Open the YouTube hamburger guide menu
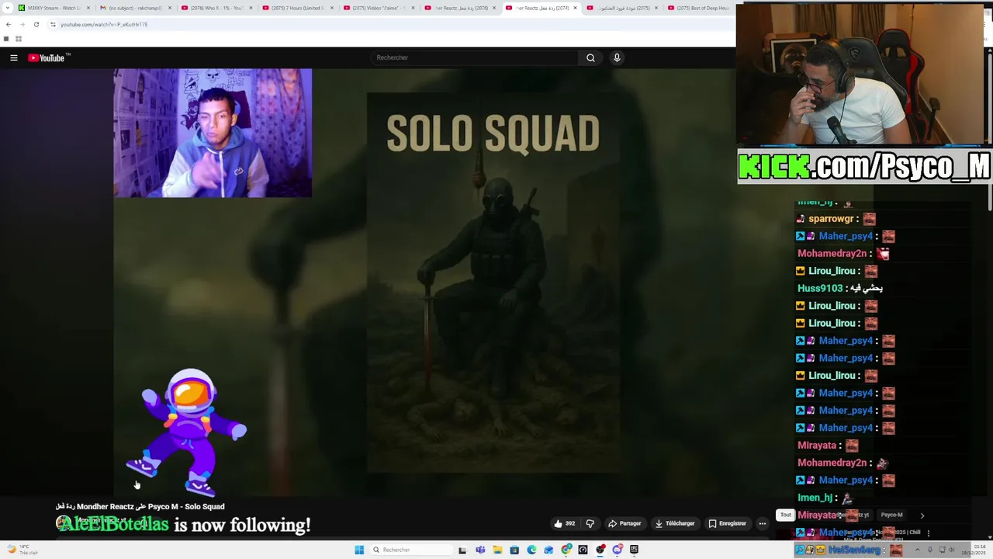This screenshot has width=993, height=559. (13, 57)
